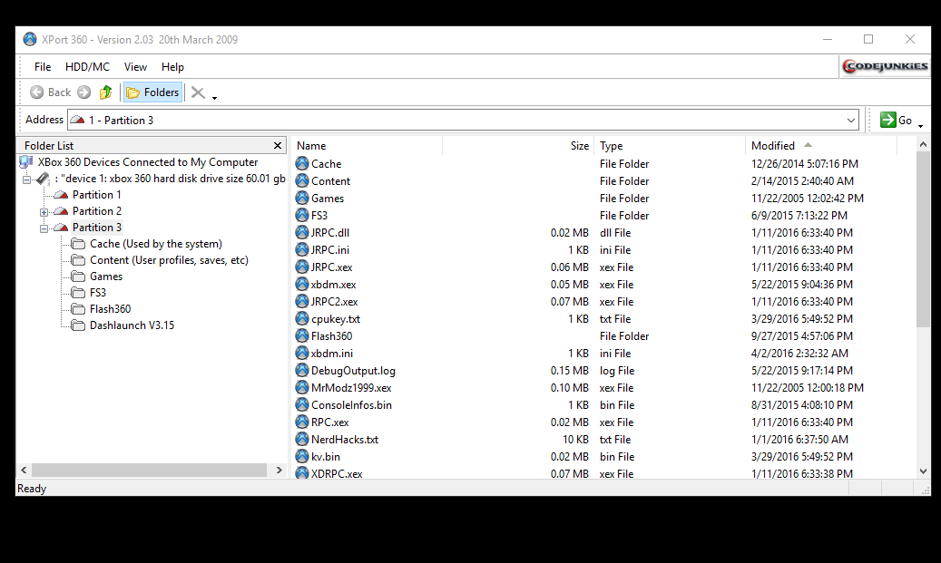Collapse Partition 3 in the tree
This screenshot has height=563, width=941.
click(44, 228)
